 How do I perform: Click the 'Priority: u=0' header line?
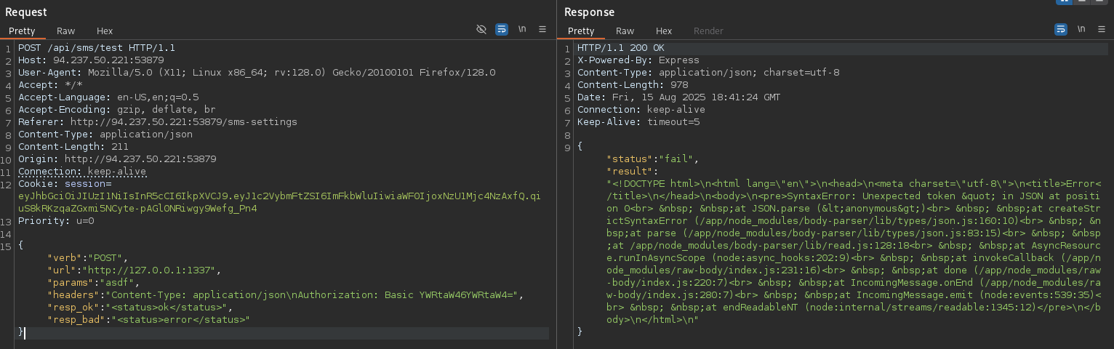[x=56, y=221]
